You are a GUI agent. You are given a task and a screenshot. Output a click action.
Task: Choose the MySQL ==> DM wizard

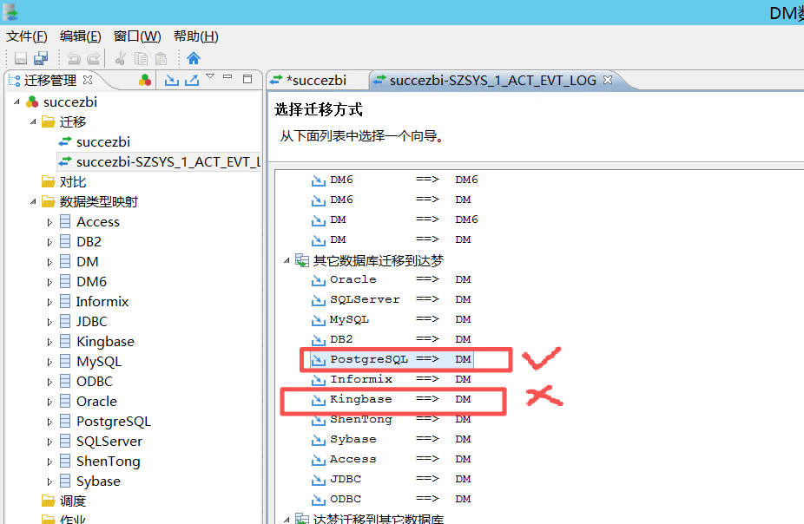pos(392,319)
